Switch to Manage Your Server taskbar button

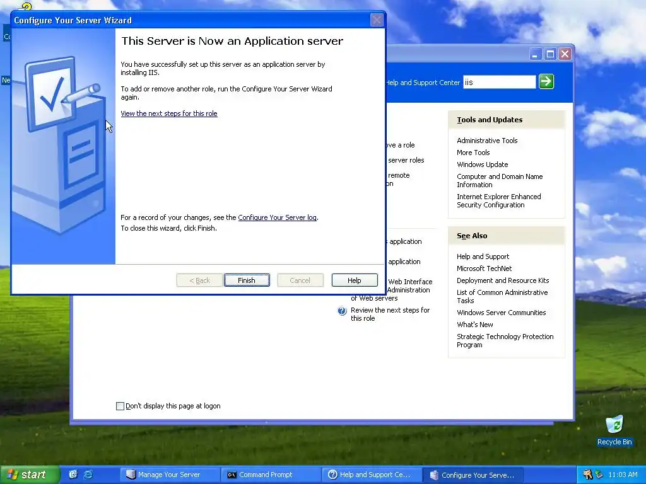[x=169, y=475]
